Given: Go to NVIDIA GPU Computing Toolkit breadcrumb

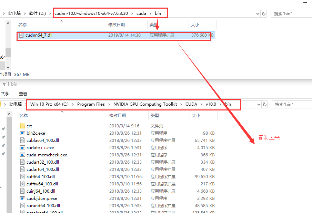Looking at the screenshot, I should [x=145, y=104].
